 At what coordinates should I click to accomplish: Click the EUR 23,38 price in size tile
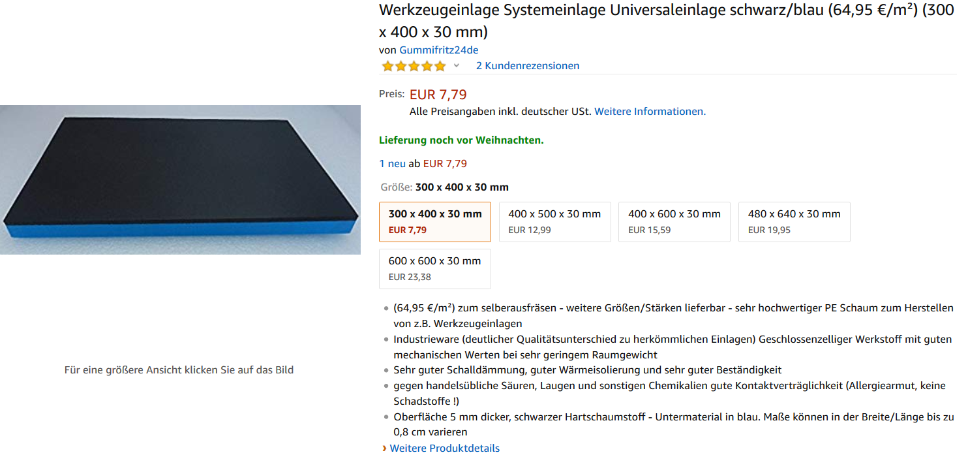pyautogui.click(x=410, y=277)
